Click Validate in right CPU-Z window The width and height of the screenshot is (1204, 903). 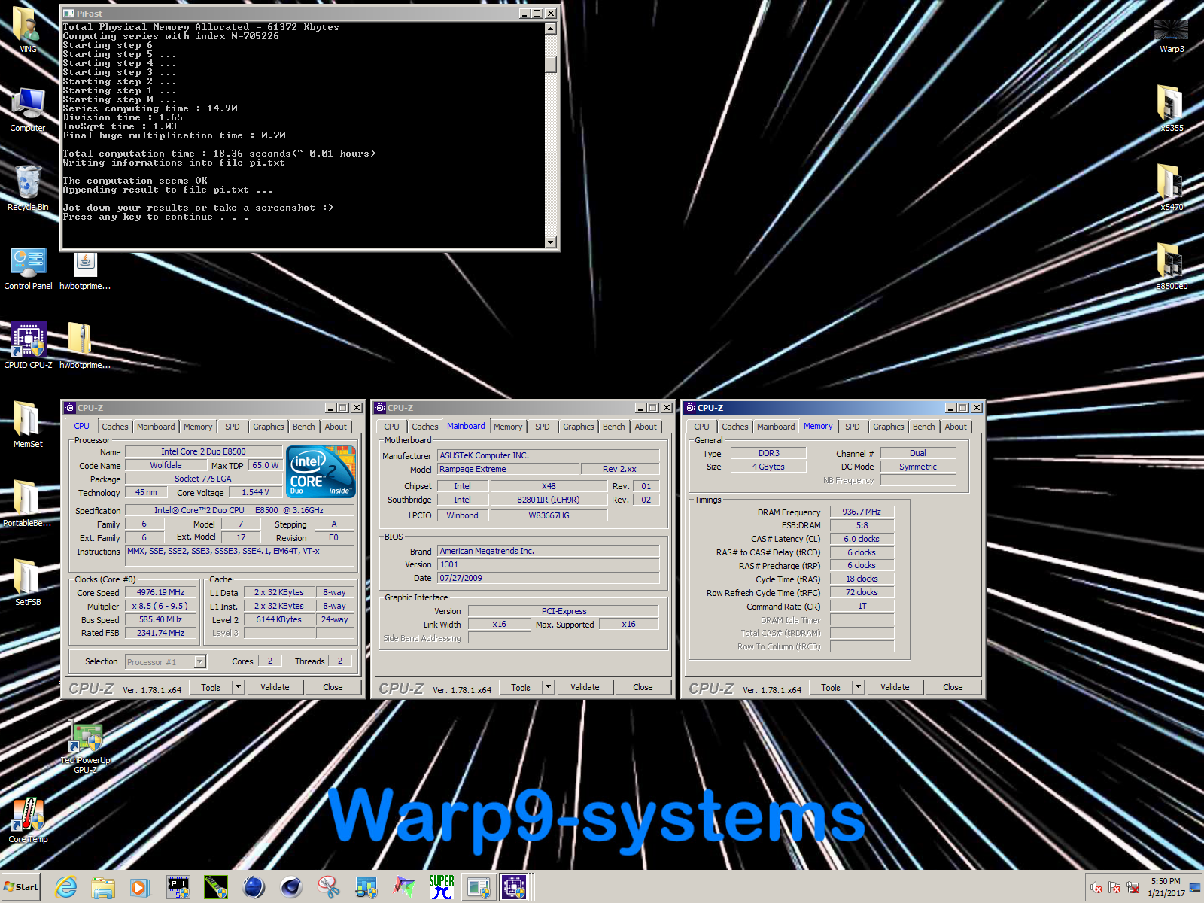pos(895,687)
